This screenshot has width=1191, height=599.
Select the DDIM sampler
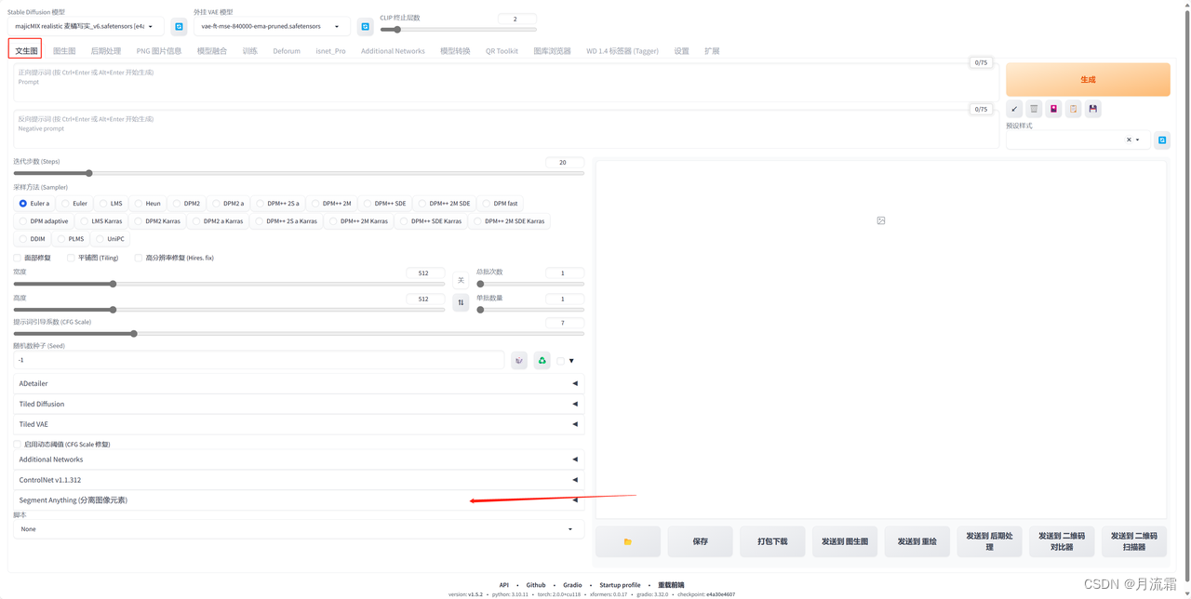tap(32, 239)
